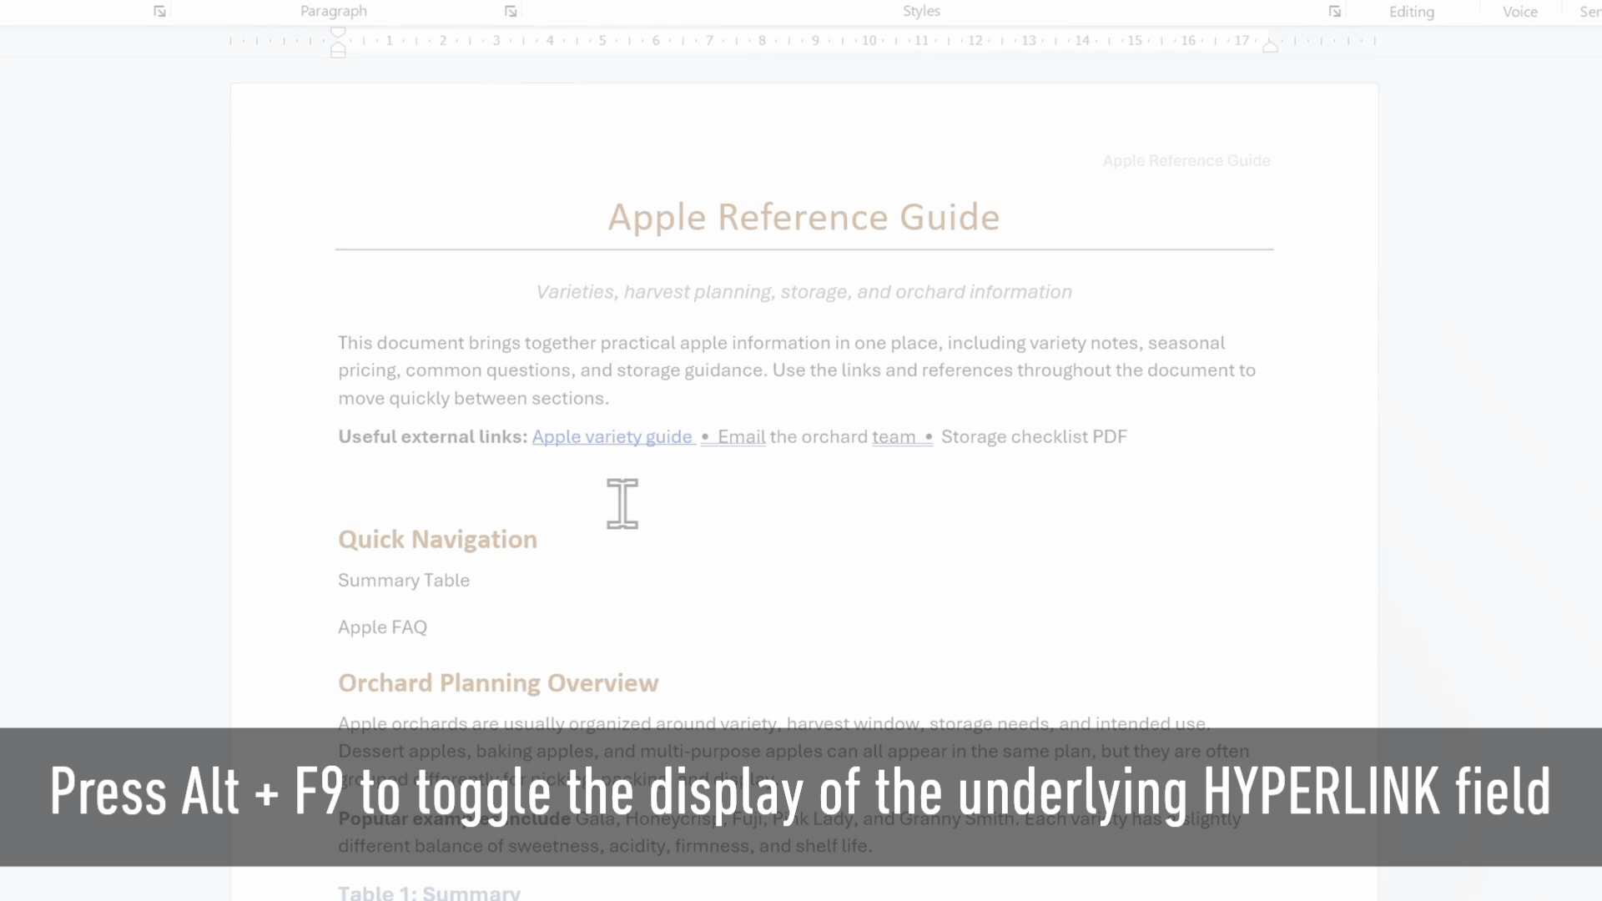Open the Voice group in the ribbon
This screenshot has height=901, width=1602.
[1520, 12]
